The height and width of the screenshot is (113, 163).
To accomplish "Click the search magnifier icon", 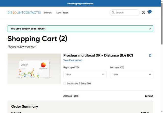I will point(113,13).
